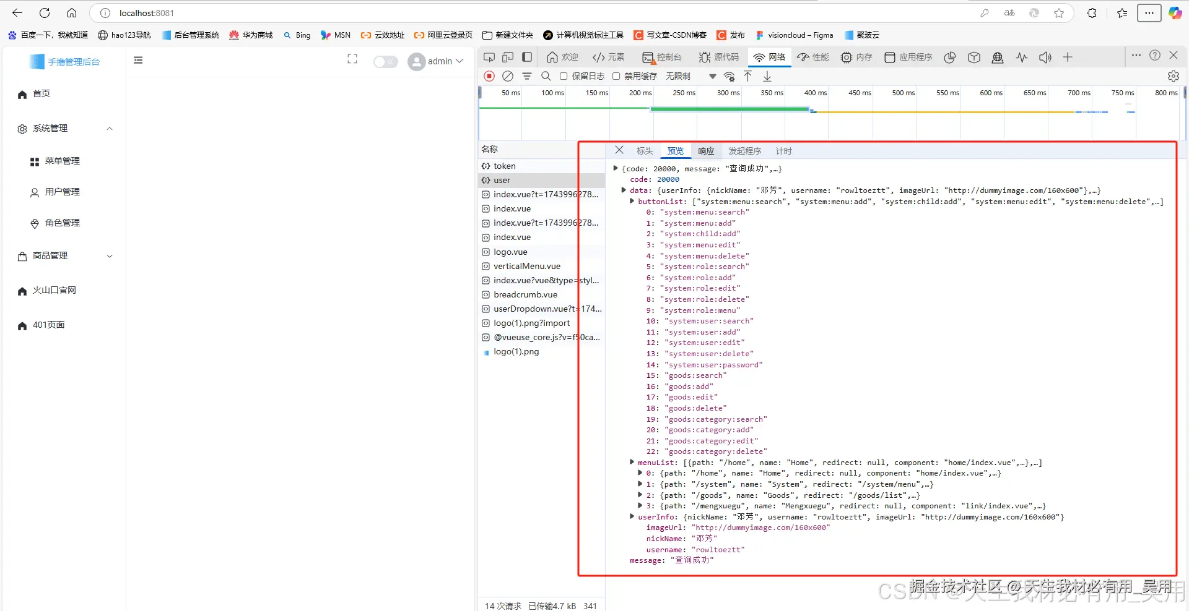Click the network filter icon

527,76
